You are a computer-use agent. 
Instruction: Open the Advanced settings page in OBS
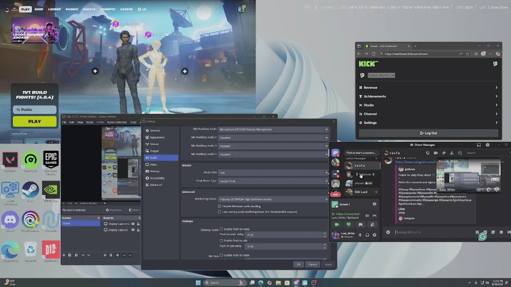tap(161, 185)
